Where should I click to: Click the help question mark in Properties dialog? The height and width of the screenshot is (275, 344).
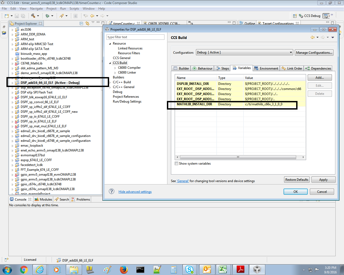(111, 191)
